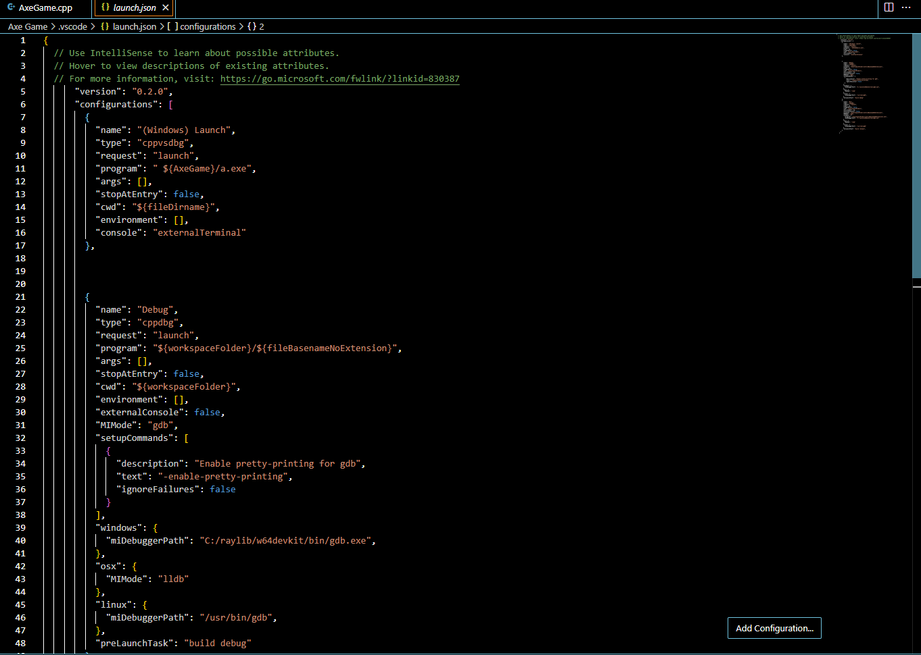Click the JSON braces icon on launch.json tab
The height and width of the screenshot is (655, 921).
click(105, 7)
